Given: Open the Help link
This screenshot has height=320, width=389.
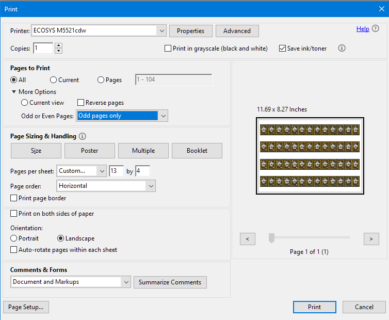Looking at the screenshot, I should coord(362,29).
